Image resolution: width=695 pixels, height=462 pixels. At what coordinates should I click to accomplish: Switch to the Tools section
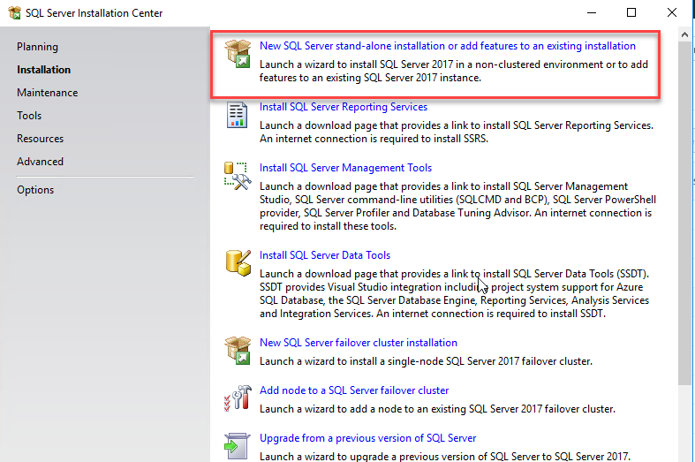29,116
